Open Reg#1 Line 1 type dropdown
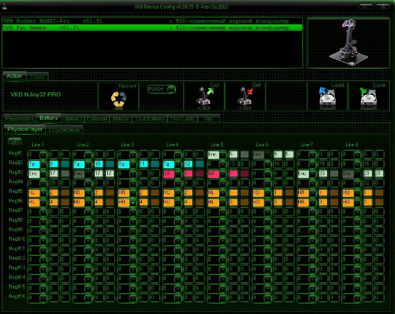395x314 pixels. tap(43, 154)
